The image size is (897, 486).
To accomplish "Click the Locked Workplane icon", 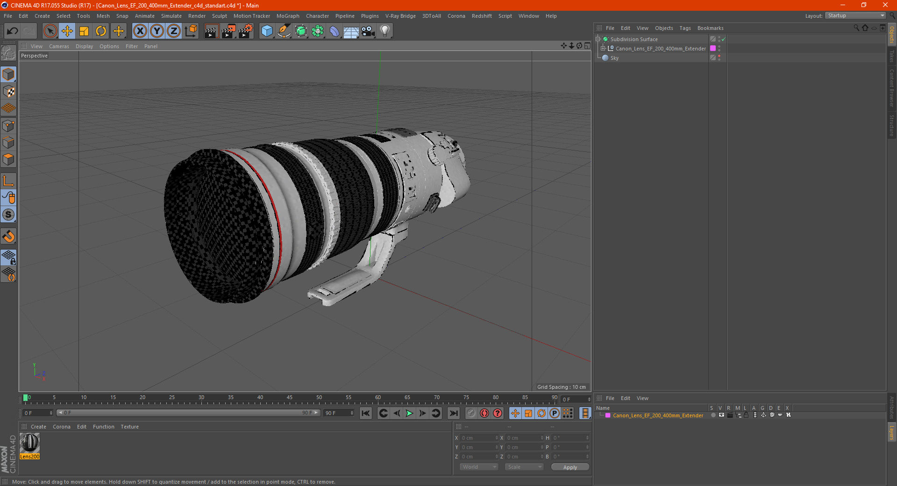I will (8, 257).
